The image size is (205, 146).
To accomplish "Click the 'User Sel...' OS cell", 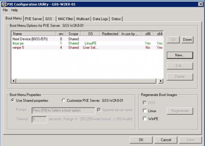I will point(90,48).
